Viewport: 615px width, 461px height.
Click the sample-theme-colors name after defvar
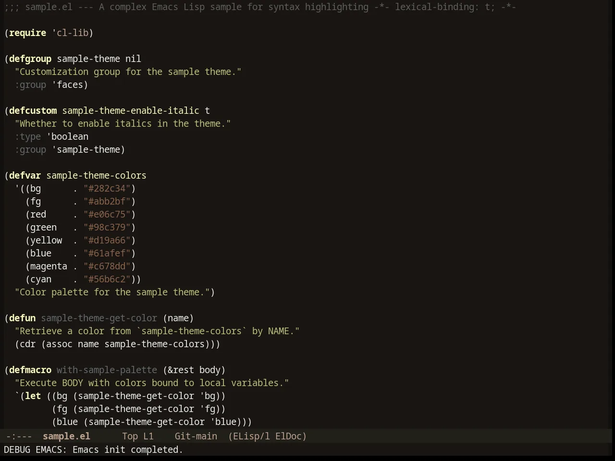(97, 176)
